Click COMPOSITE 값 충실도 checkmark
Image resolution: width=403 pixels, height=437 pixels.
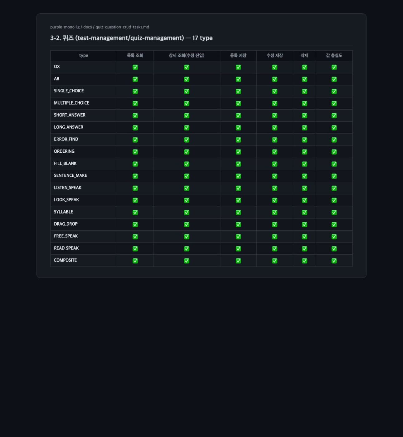334,261
